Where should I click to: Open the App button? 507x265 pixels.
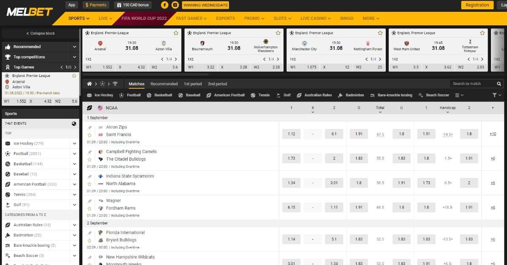(x=71, y=5)
